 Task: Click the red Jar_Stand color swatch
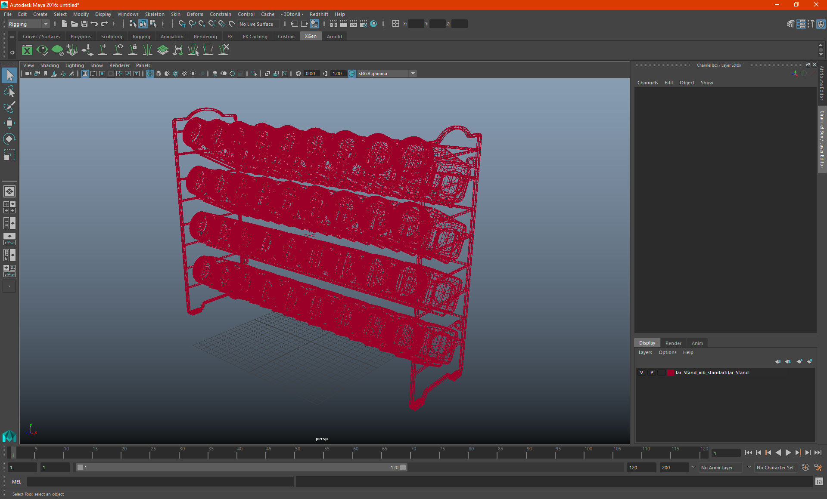[669, 372]
